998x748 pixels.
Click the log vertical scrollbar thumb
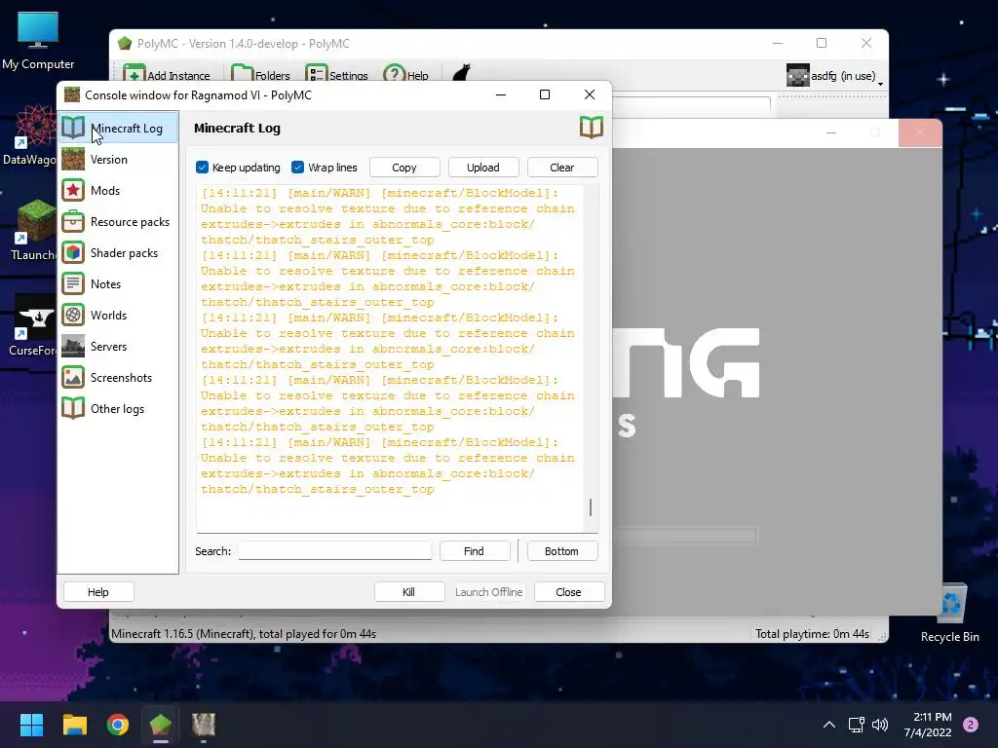click(x=591, y=506)
